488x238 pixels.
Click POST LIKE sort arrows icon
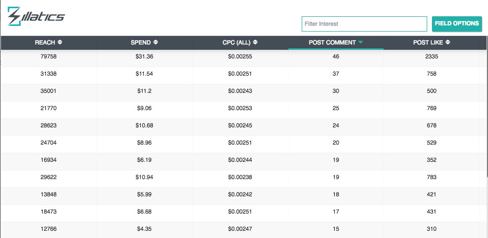448,42
